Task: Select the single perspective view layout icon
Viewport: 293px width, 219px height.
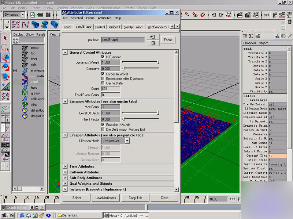Action: tap(5, 108)
